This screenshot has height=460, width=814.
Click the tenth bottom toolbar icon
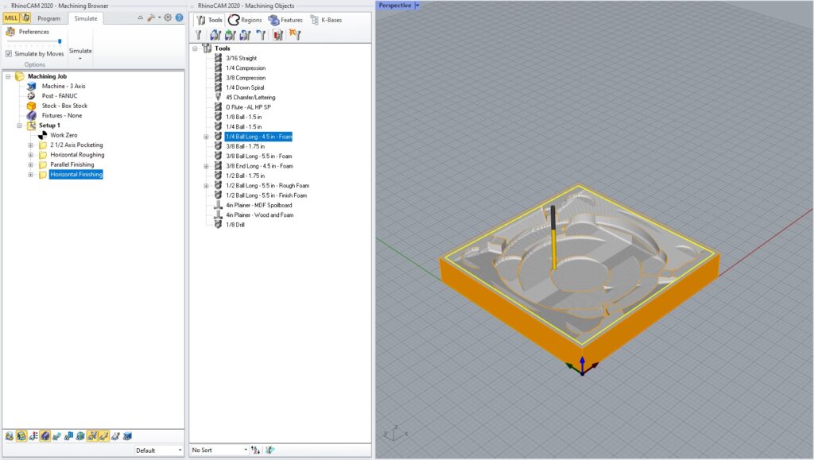tap(116, 436)
